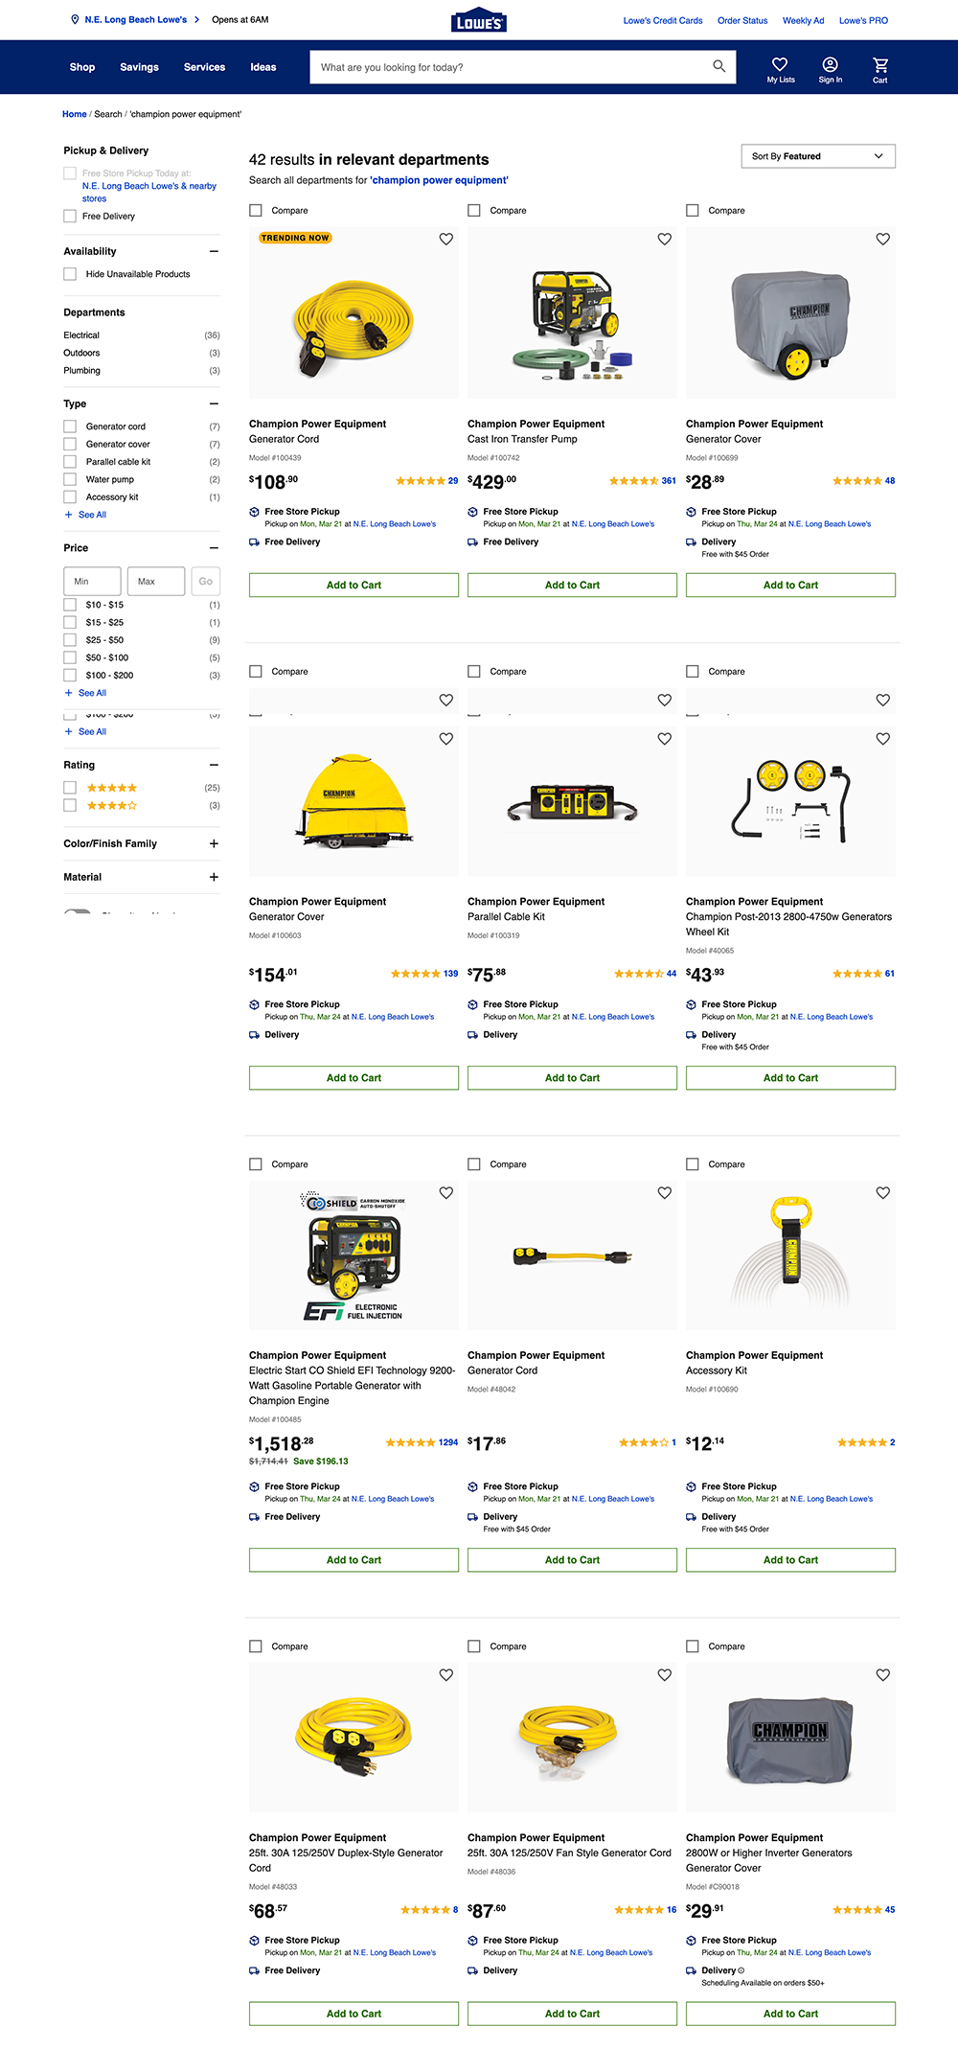Image resolution: width=958 pixels, height=2049 pixels.
Task: Favorite the $154.01 Generator Cover heart
Action: pyautogui.click(x=445, y=739)
